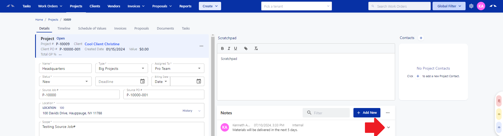503x136 pixels.
Task: Click the Add New note button
Action: click(x=367, y=113)
